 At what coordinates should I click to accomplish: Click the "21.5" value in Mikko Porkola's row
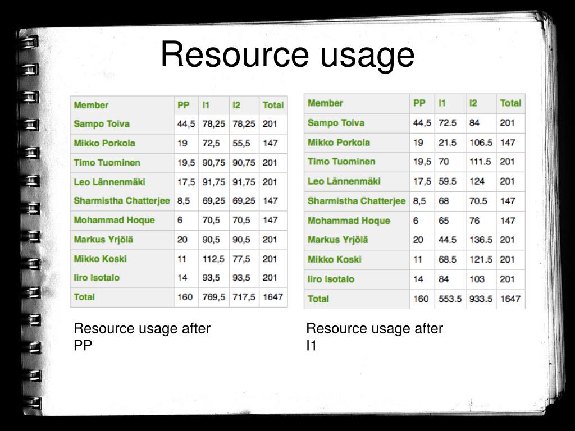click(x=448, y=143)
